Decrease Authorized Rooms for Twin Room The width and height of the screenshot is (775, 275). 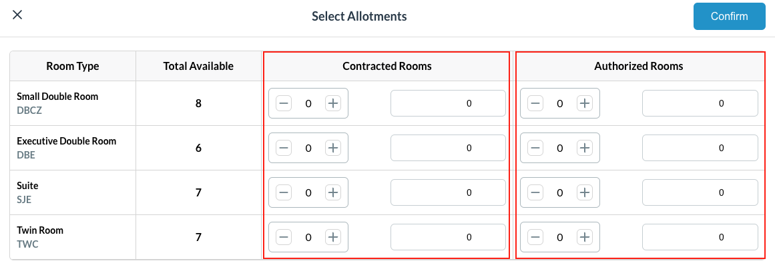tap(535, 237)
